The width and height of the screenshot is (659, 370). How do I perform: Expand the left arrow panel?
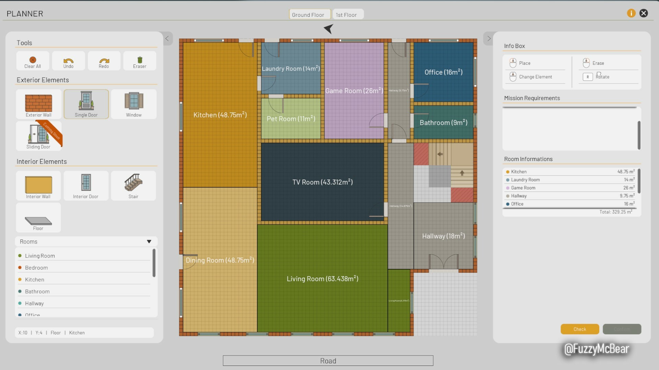(x=167, y=38)
